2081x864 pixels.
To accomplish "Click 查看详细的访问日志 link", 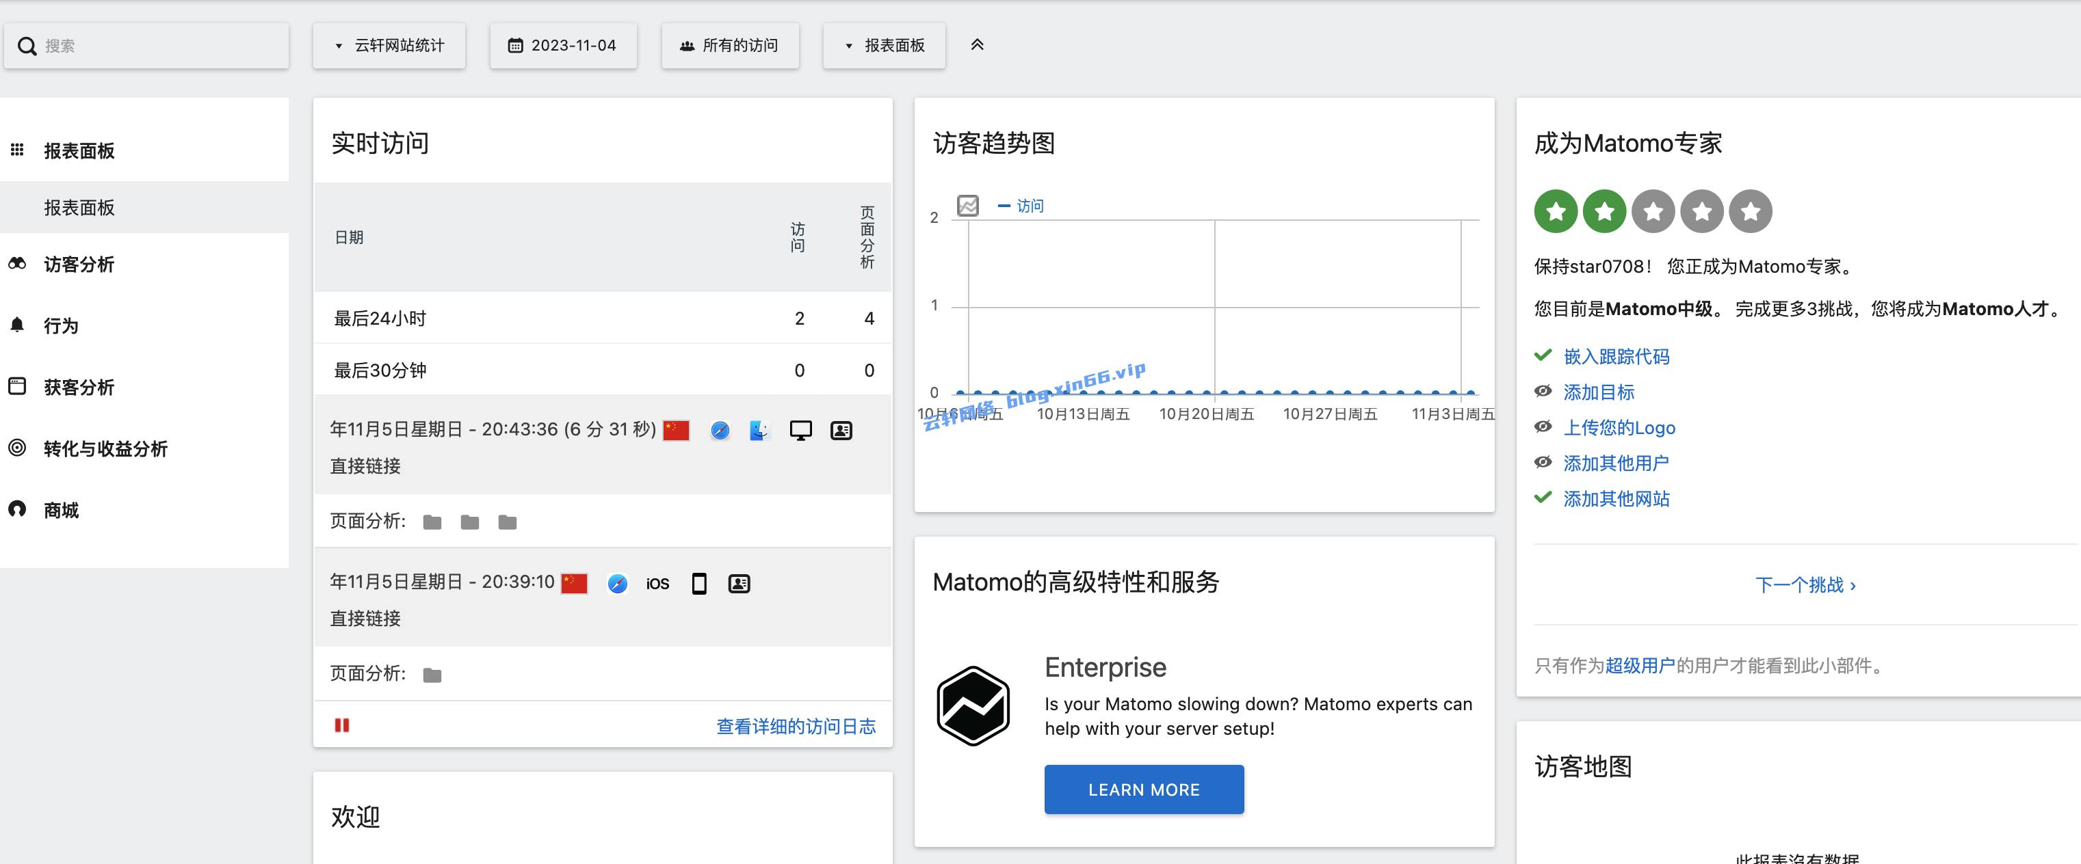I will tap(796, 726).
